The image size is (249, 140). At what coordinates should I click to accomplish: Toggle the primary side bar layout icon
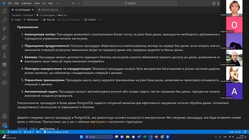tap(214, 3)
